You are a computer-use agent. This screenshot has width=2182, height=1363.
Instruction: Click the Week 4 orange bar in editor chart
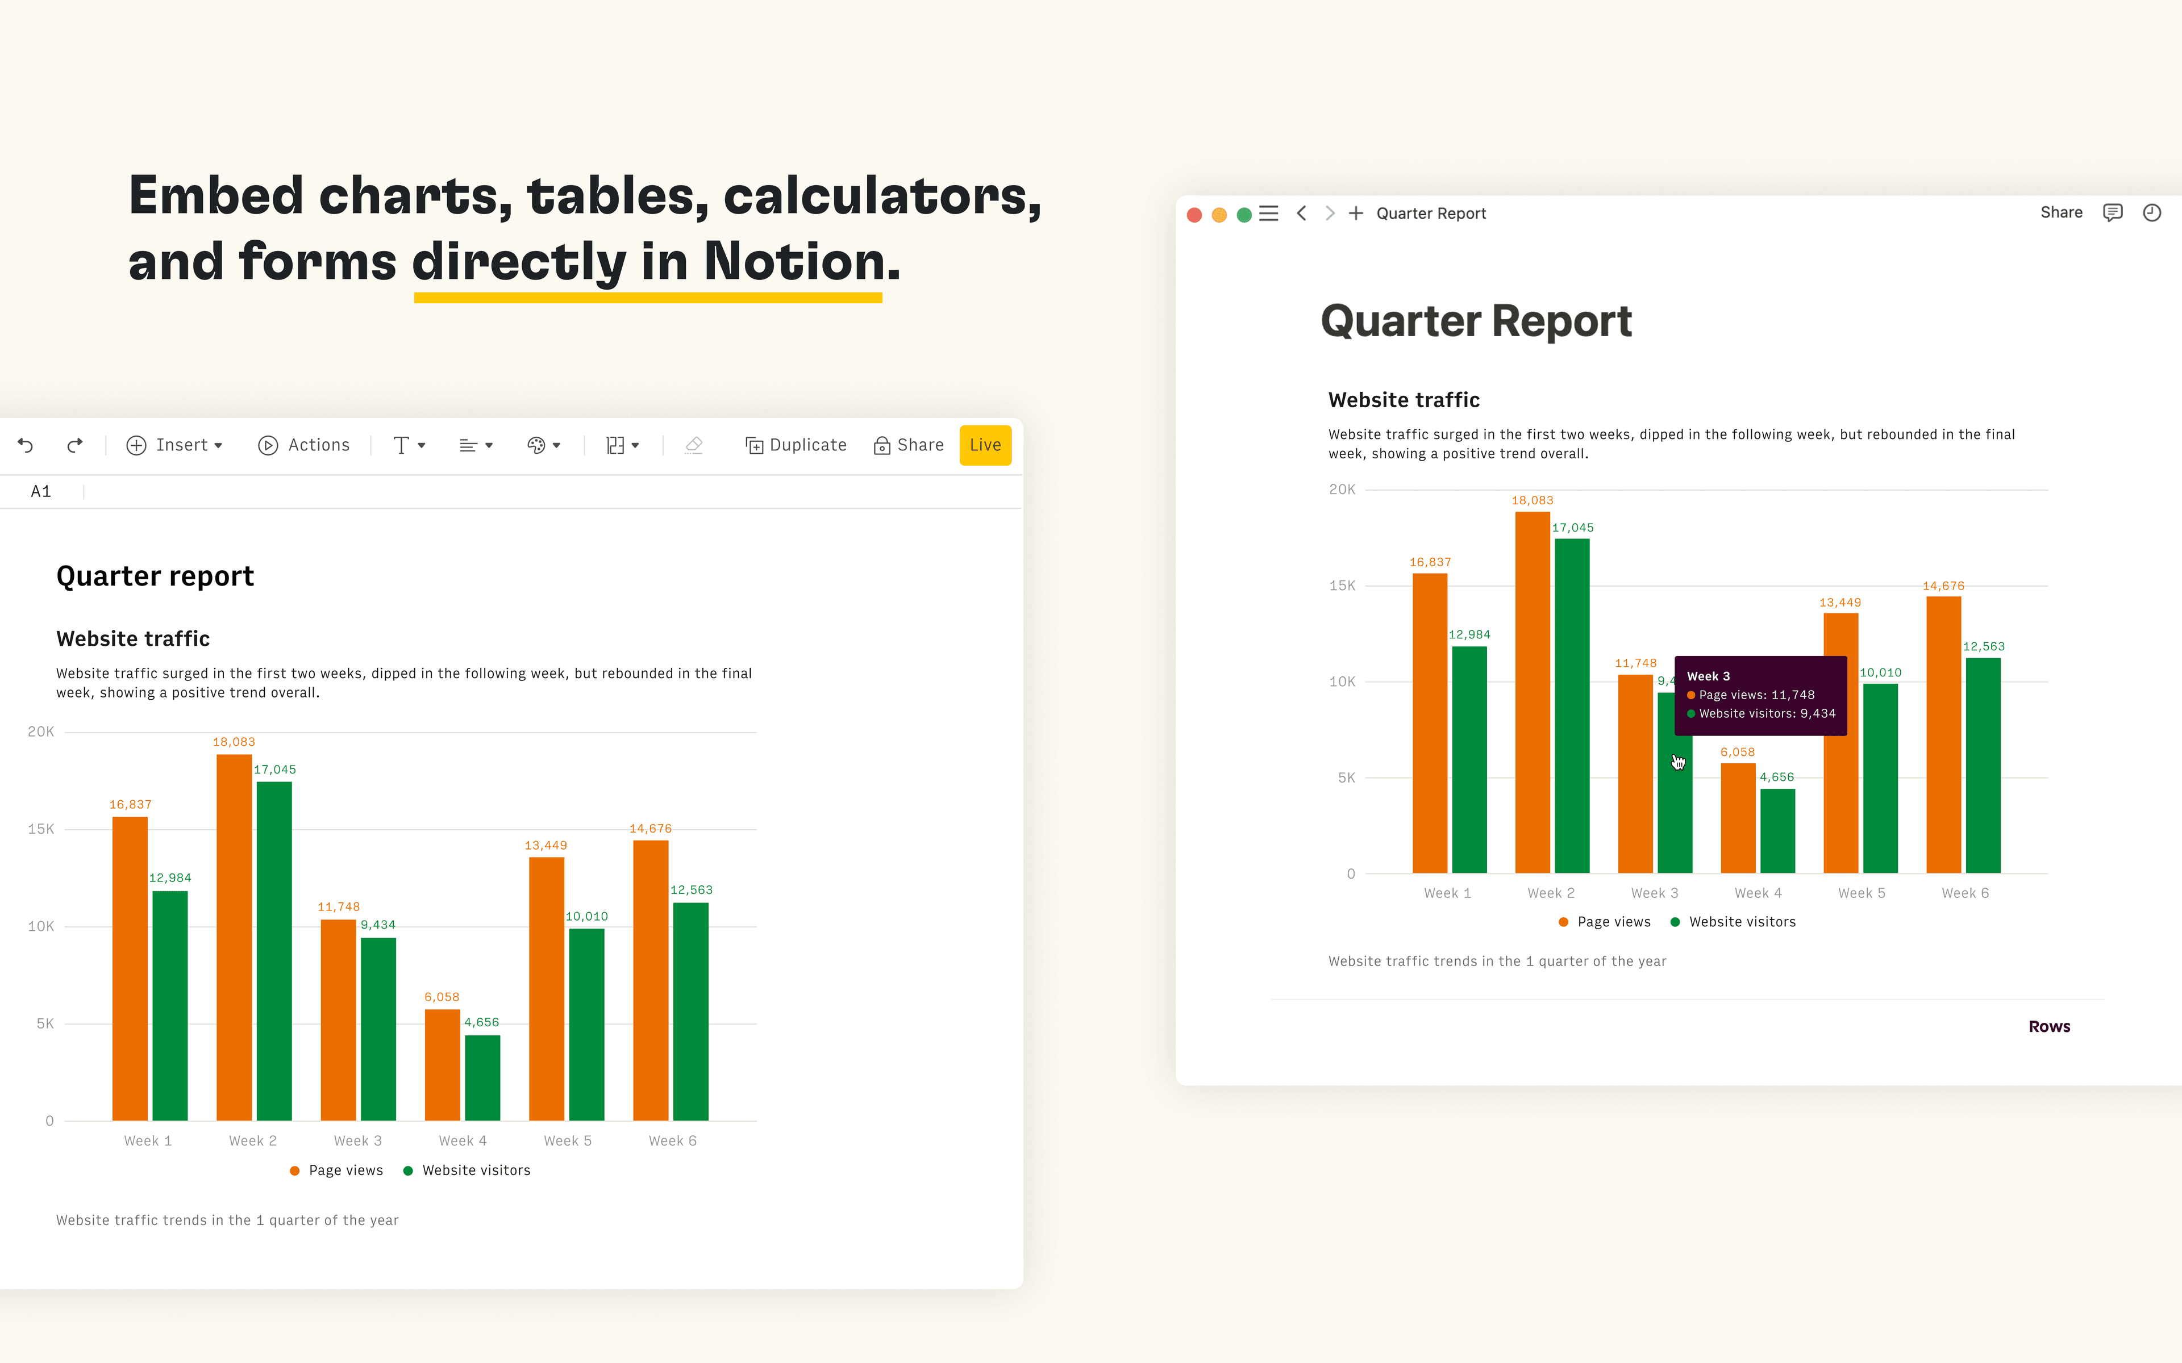[442, 1065]
